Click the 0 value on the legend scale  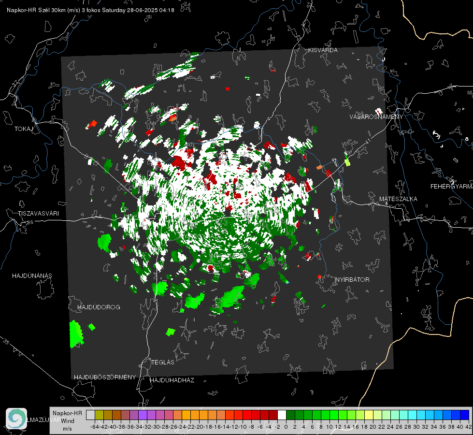(286, 427)
